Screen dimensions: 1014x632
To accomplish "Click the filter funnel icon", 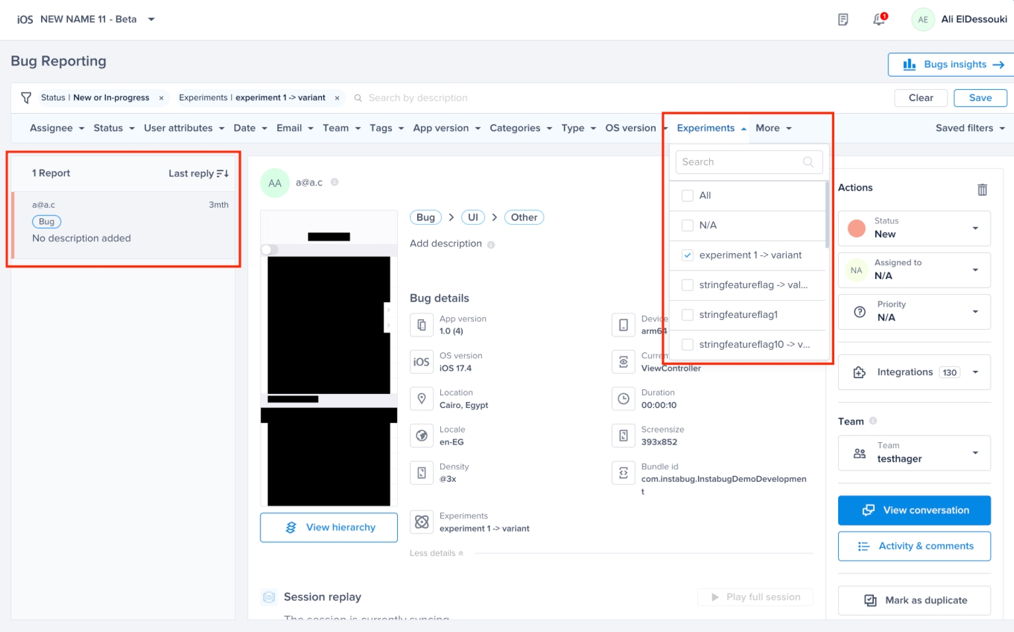I will point(26,98).
